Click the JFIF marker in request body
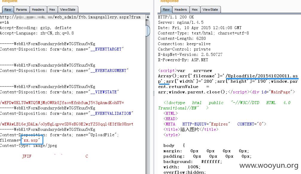Screen dimensions: 301x174 tap(27, 156)
